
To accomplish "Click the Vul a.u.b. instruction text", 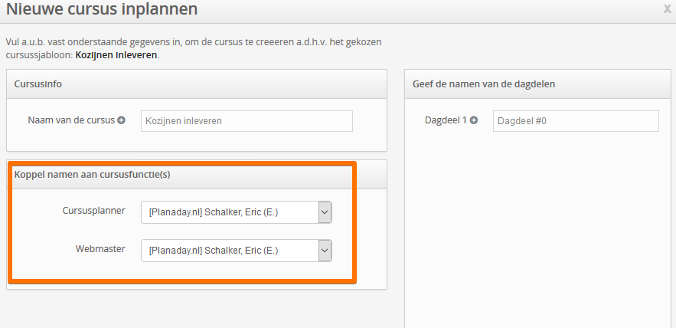I will point(194,49).
